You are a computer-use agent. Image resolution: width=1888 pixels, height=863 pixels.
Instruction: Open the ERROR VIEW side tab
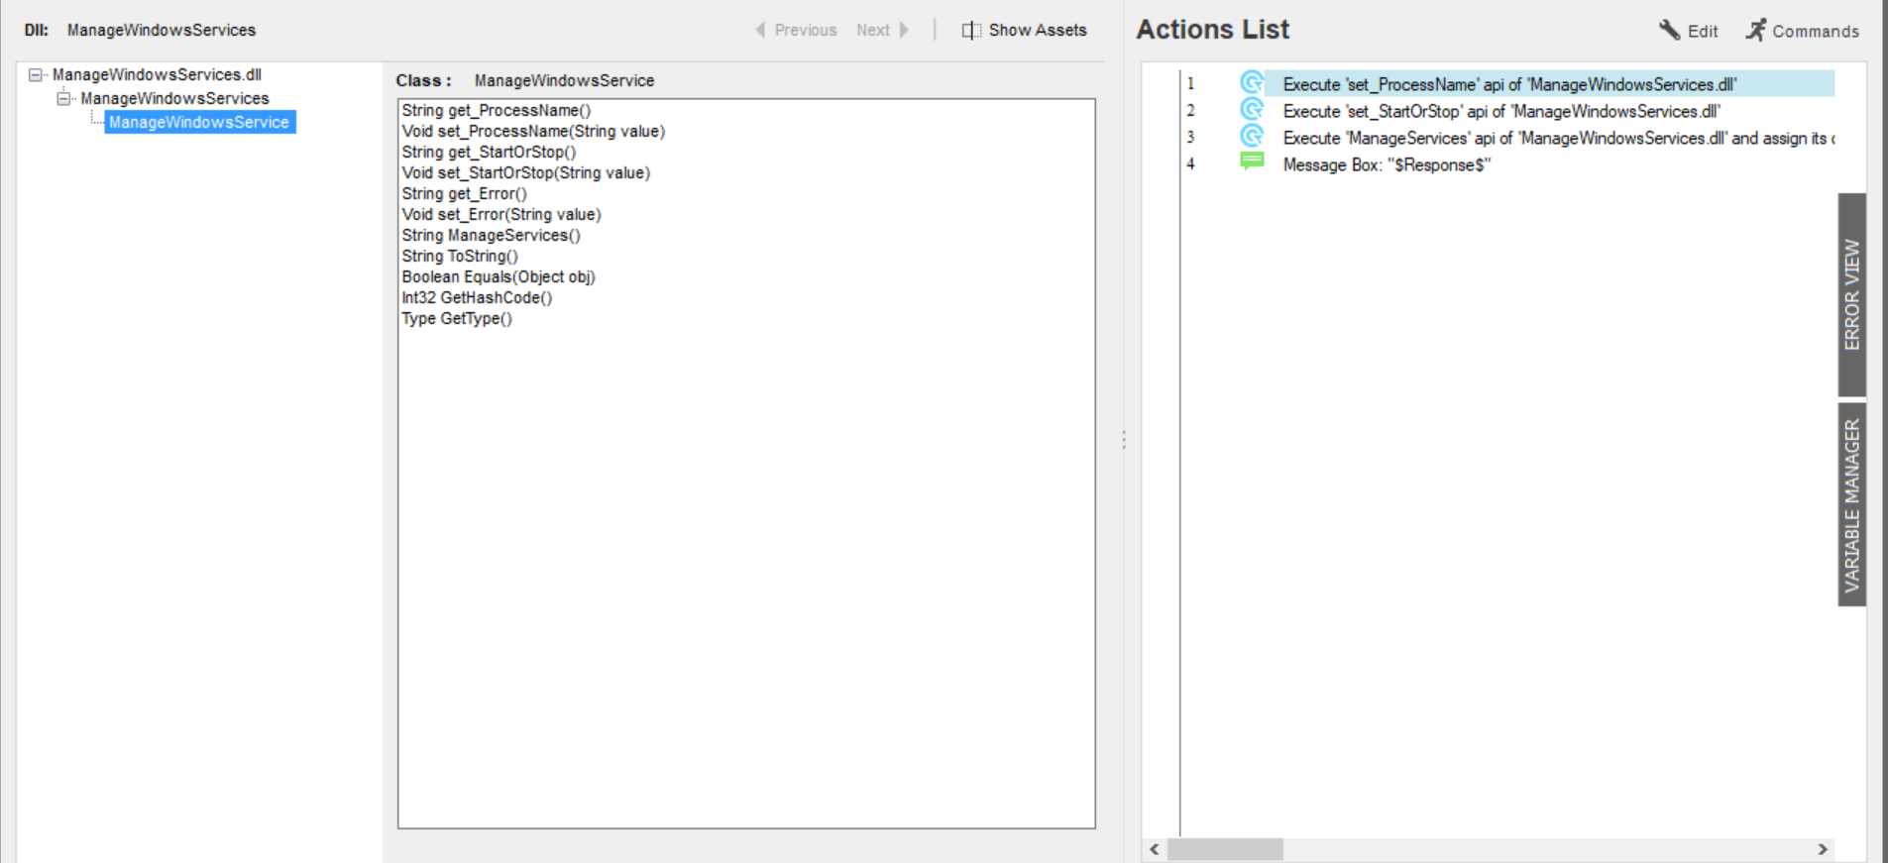point(1851,294)
